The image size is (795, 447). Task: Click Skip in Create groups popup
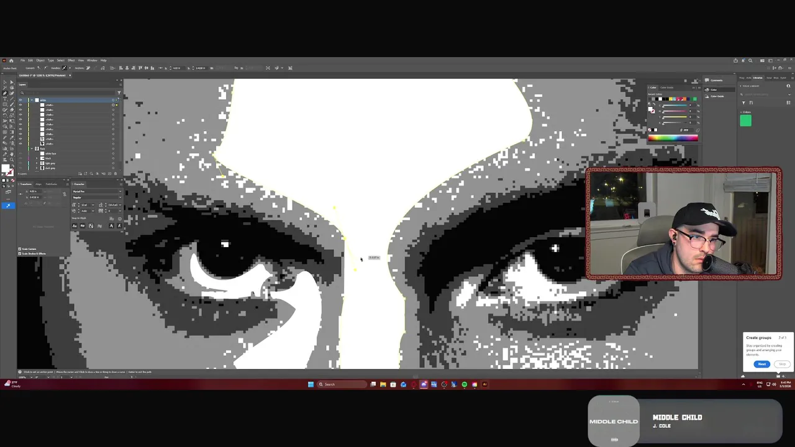[x=782, y=364]
